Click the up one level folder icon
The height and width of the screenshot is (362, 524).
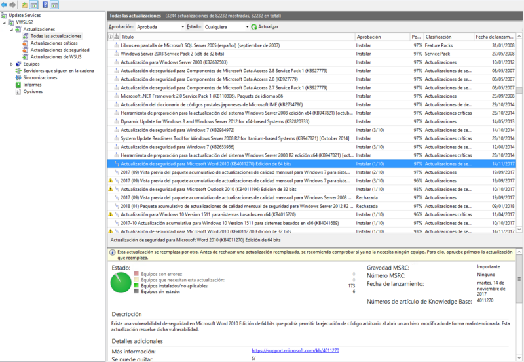tap(24, 5)
